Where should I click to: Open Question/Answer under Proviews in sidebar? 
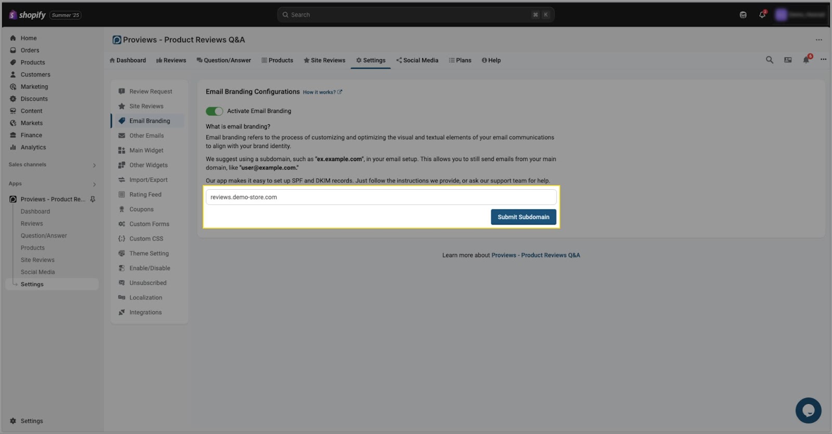coord(44,236)
